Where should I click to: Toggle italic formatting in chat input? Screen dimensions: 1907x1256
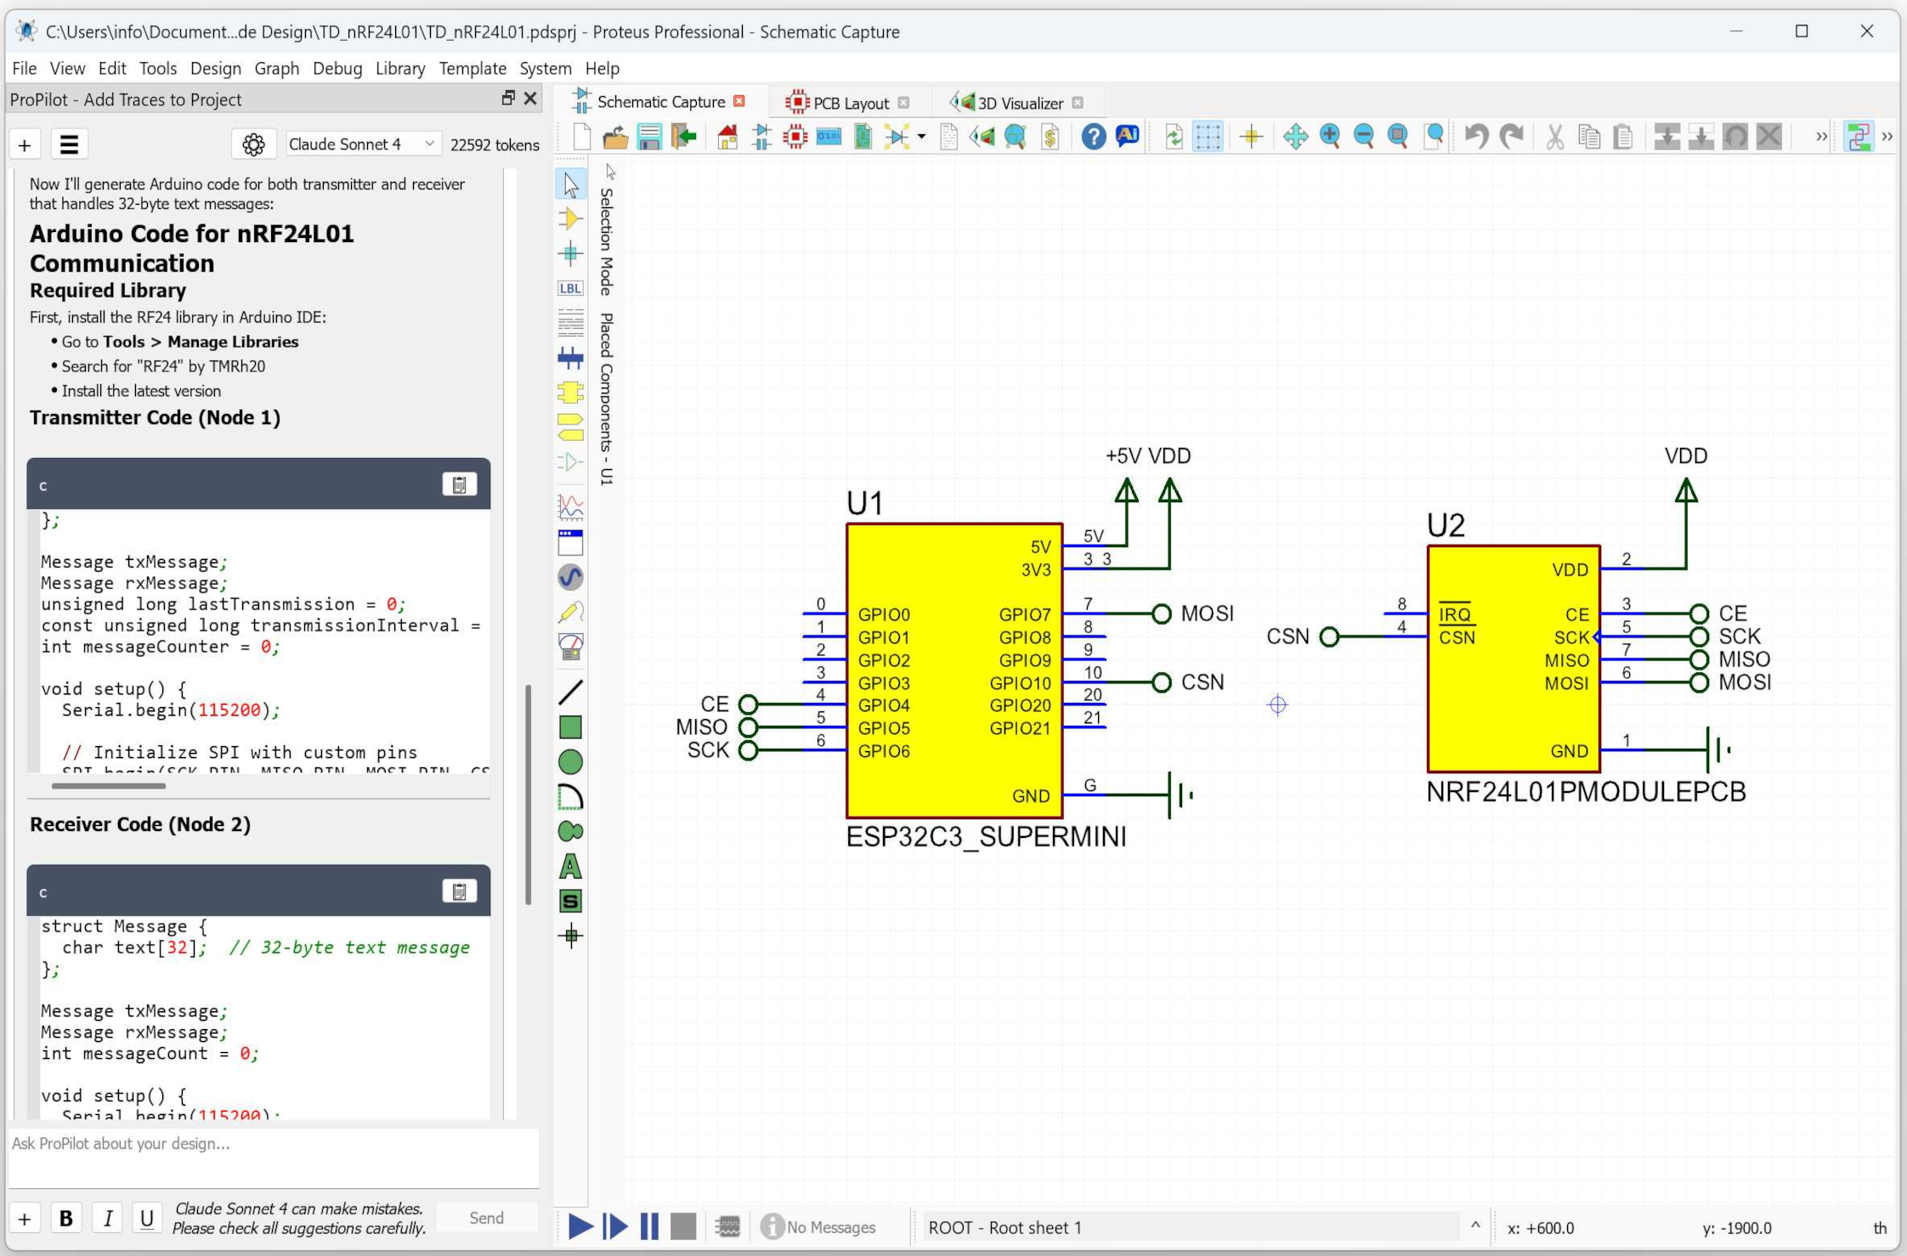[107, 1218]
